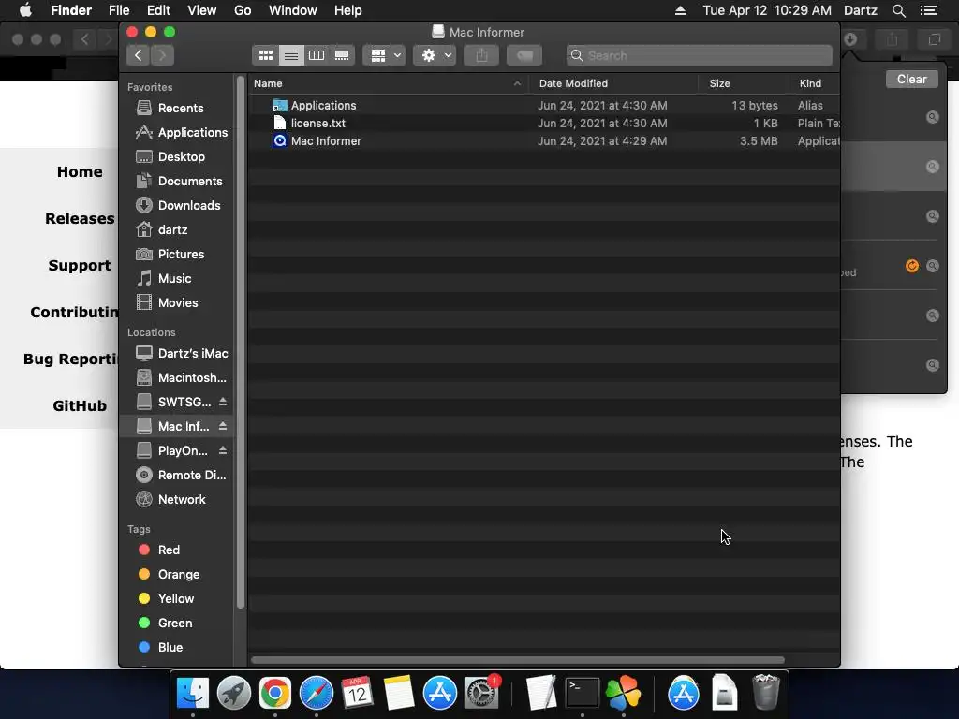The height and width of the screenshot is (719, 959).
Task: Sort files by Kind column
Action: tap(814, 83)
